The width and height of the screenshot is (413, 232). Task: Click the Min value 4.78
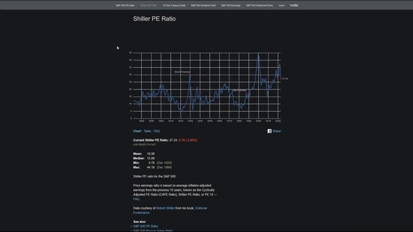click(x=152, y=163)
